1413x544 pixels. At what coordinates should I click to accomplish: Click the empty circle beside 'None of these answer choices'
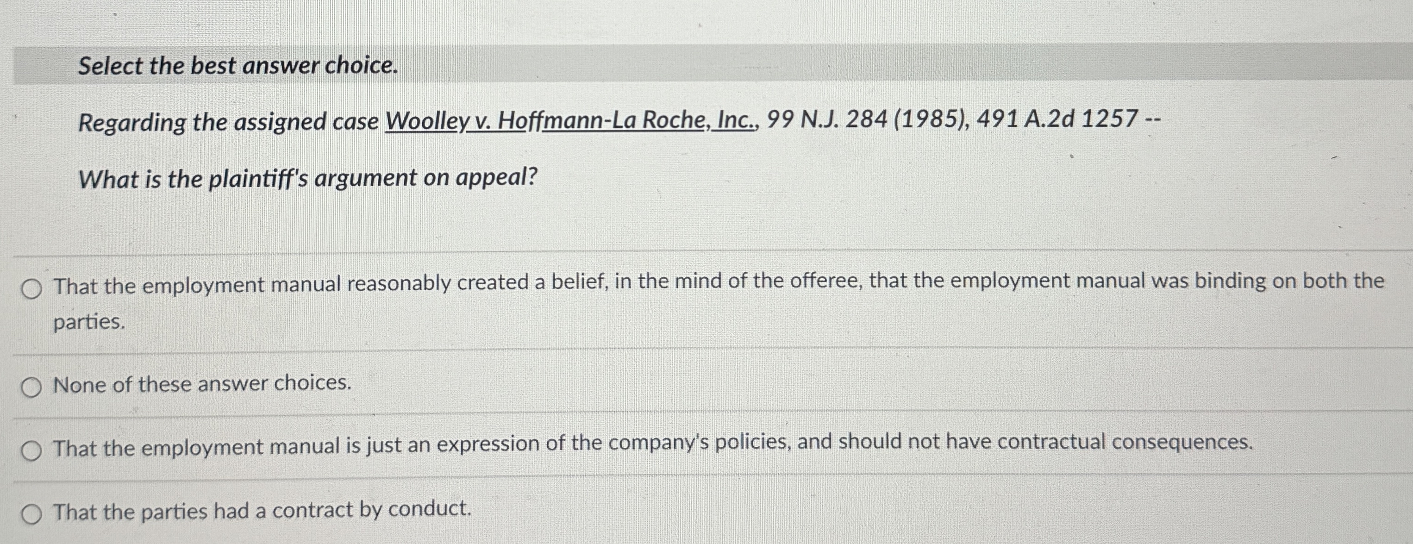click(31, 386)
